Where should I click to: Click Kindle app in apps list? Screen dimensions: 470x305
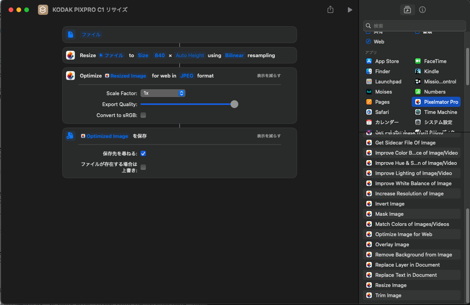click(x=431, y=71)
